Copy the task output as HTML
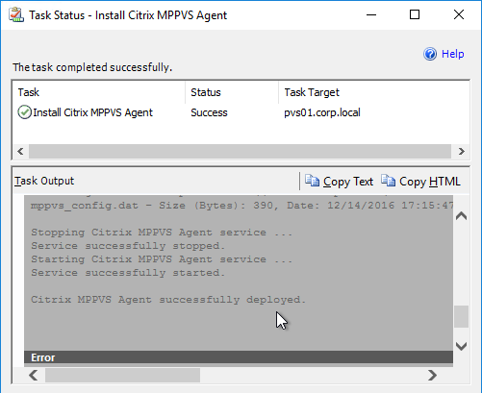Screen dimensions: 482x393 (x=430, y=182)
